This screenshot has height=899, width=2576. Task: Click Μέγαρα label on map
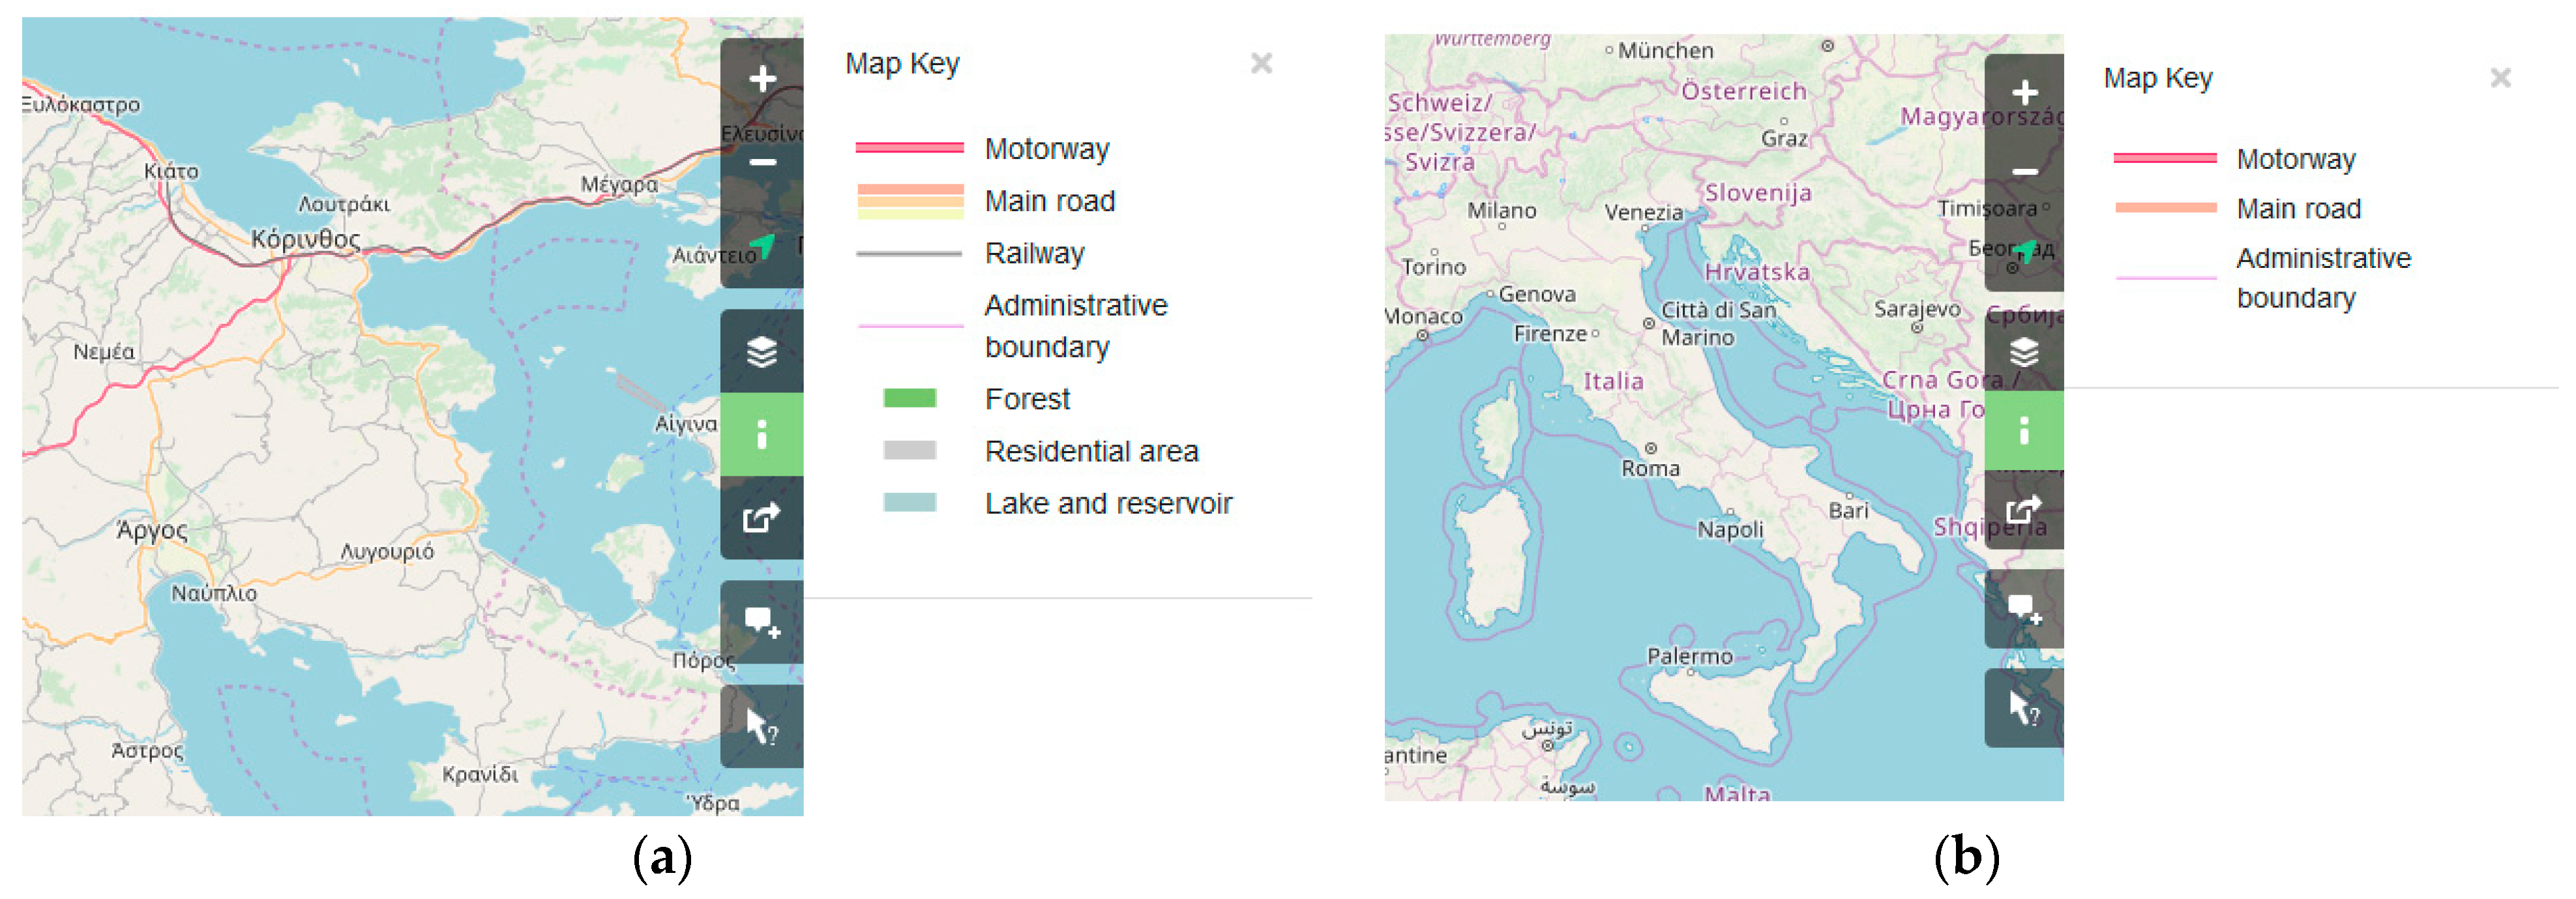point(620,184)
